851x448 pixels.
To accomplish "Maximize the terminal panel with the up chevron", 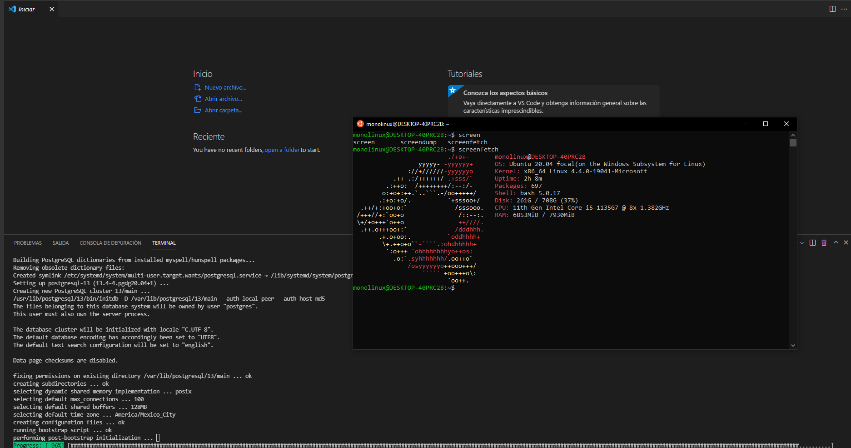I will click(x=836, y=243).
